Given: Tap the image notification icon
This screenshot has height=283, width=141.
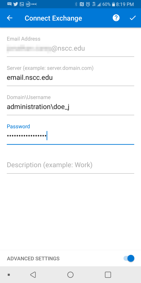Looking at the screenshot, I should 21,4.
